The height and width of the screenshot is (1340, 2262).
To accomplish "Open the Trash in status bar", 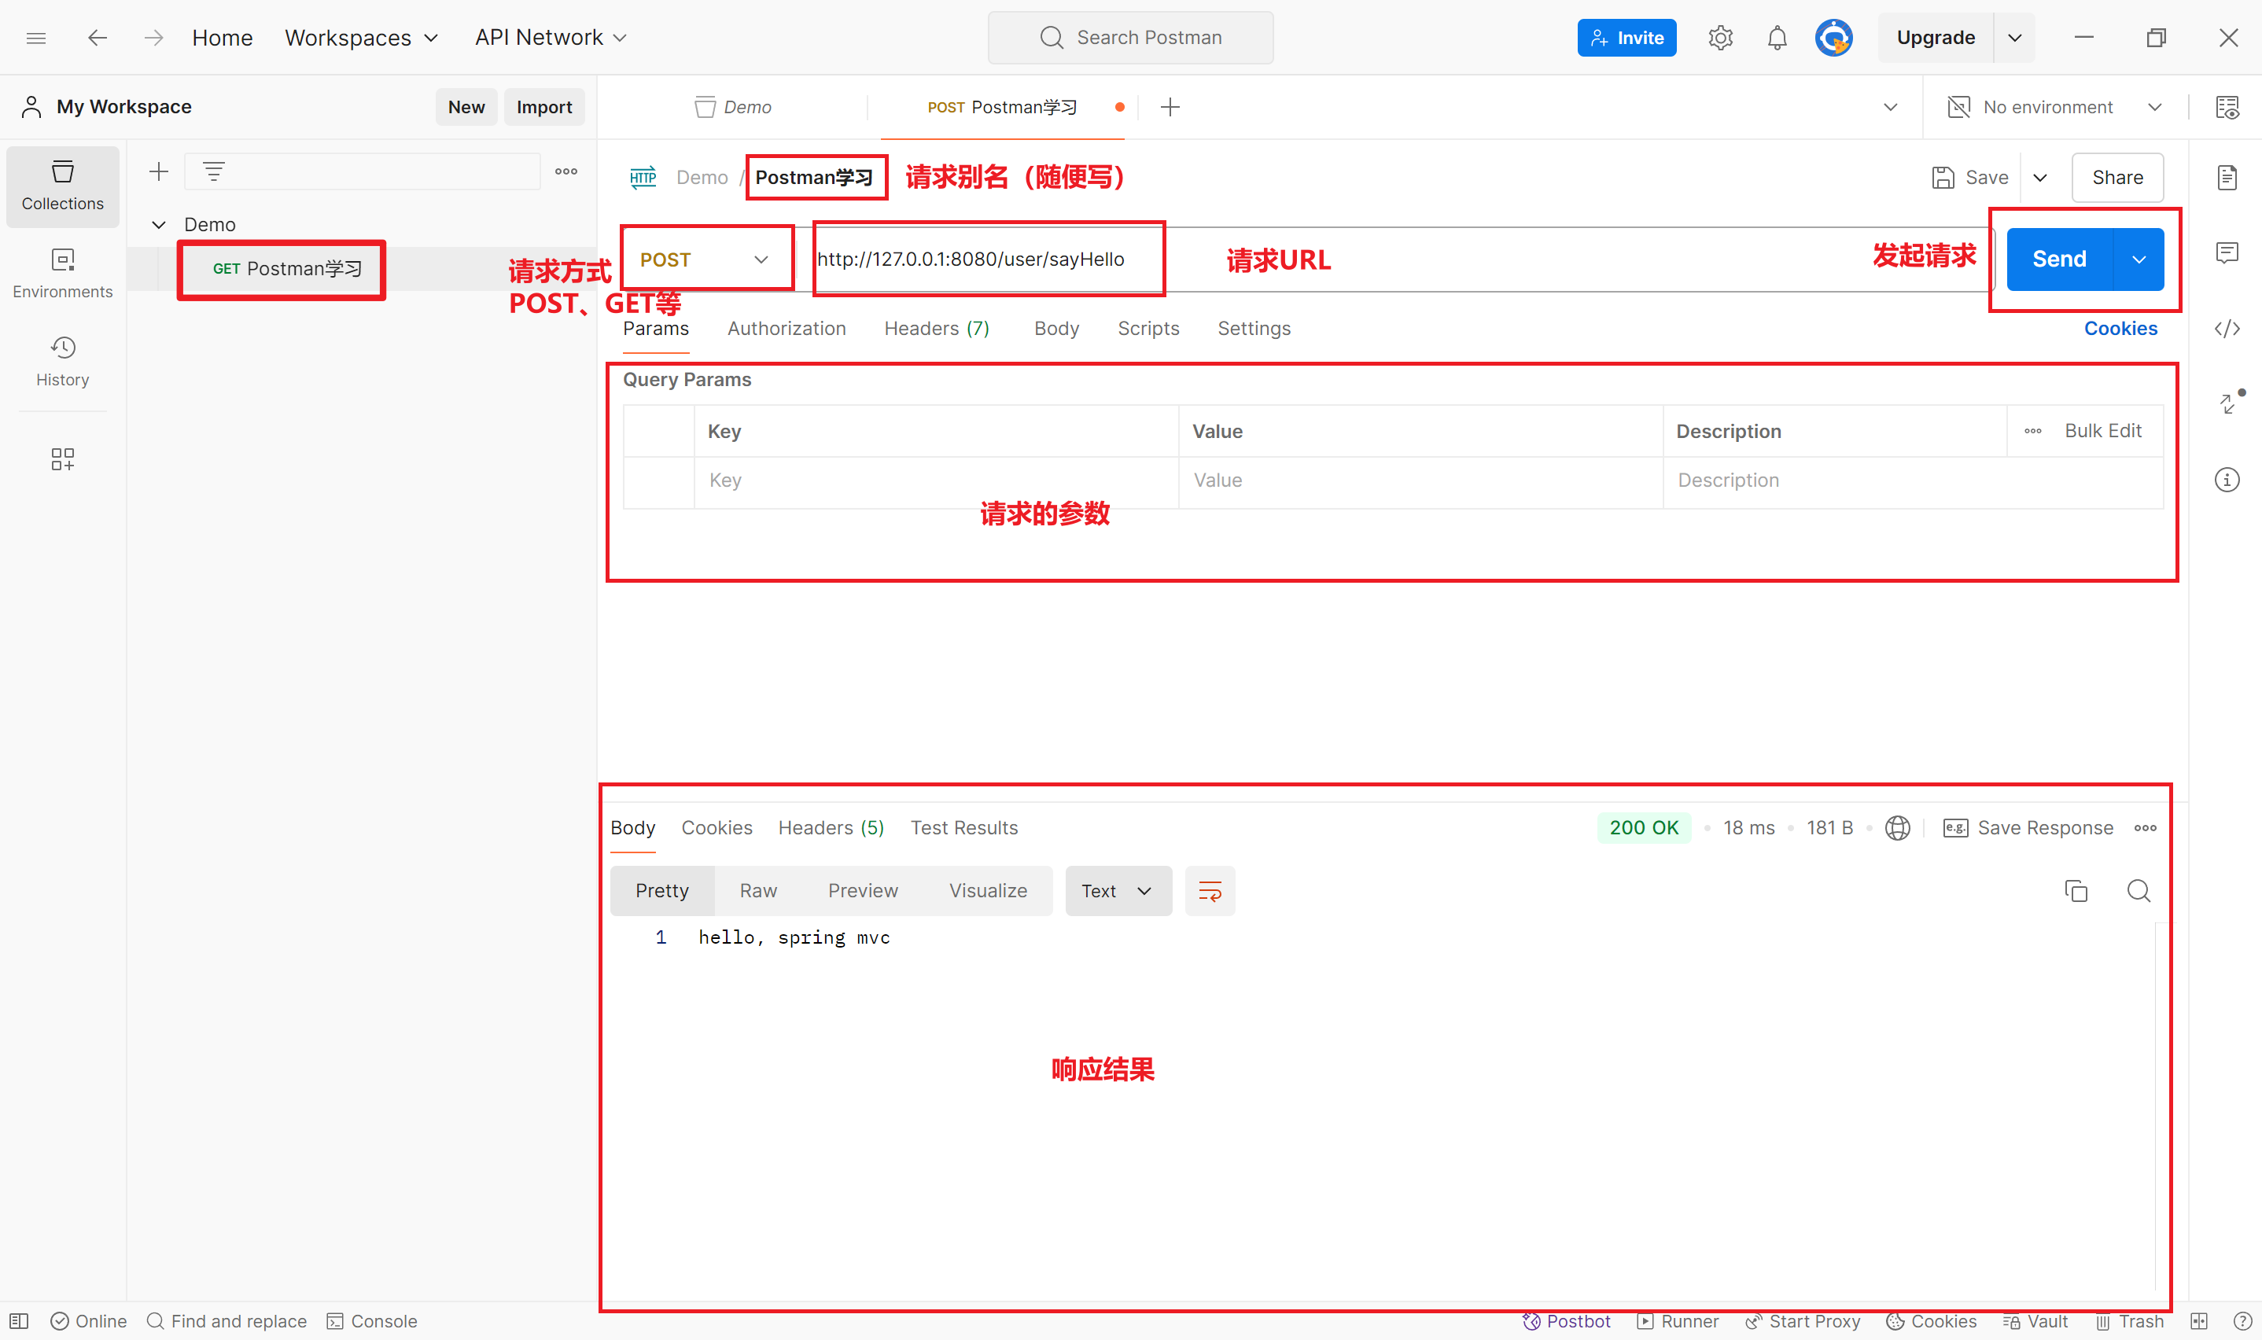I will coord(2130,1321).
